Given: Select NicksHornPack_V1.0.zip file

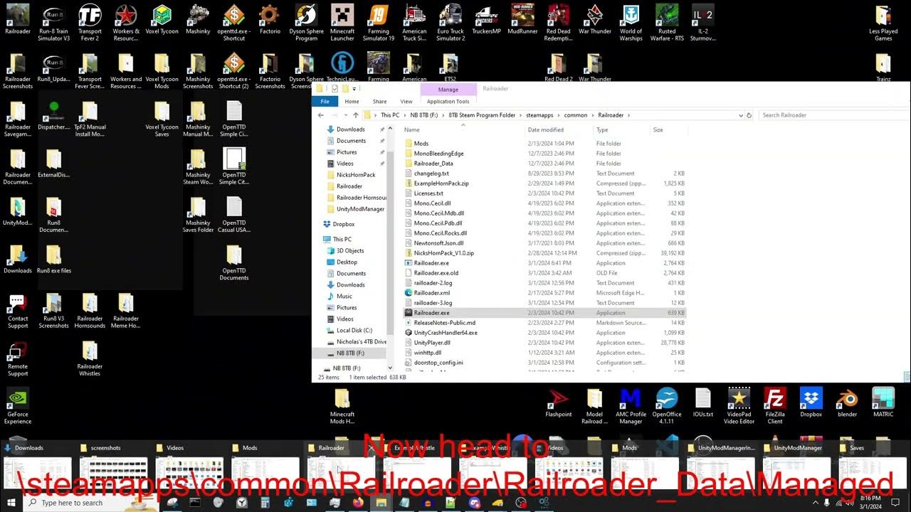Looking at the screenshot, I should coord(443,253).
